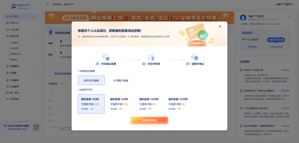The image size is (299, 143).
Task: Click the 2025辞旧迎新 promotional banner
Action: (139, 18)
